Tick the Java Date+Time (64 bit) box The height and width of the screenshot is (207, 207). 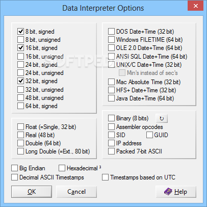pos(111,98)
